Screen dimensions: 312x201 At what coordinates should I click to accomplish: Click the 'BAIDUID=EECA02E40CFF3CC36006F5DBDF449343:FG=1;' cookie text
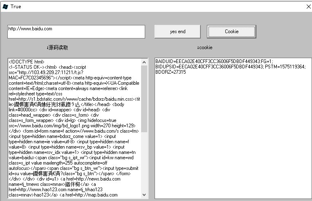point(214,61)
